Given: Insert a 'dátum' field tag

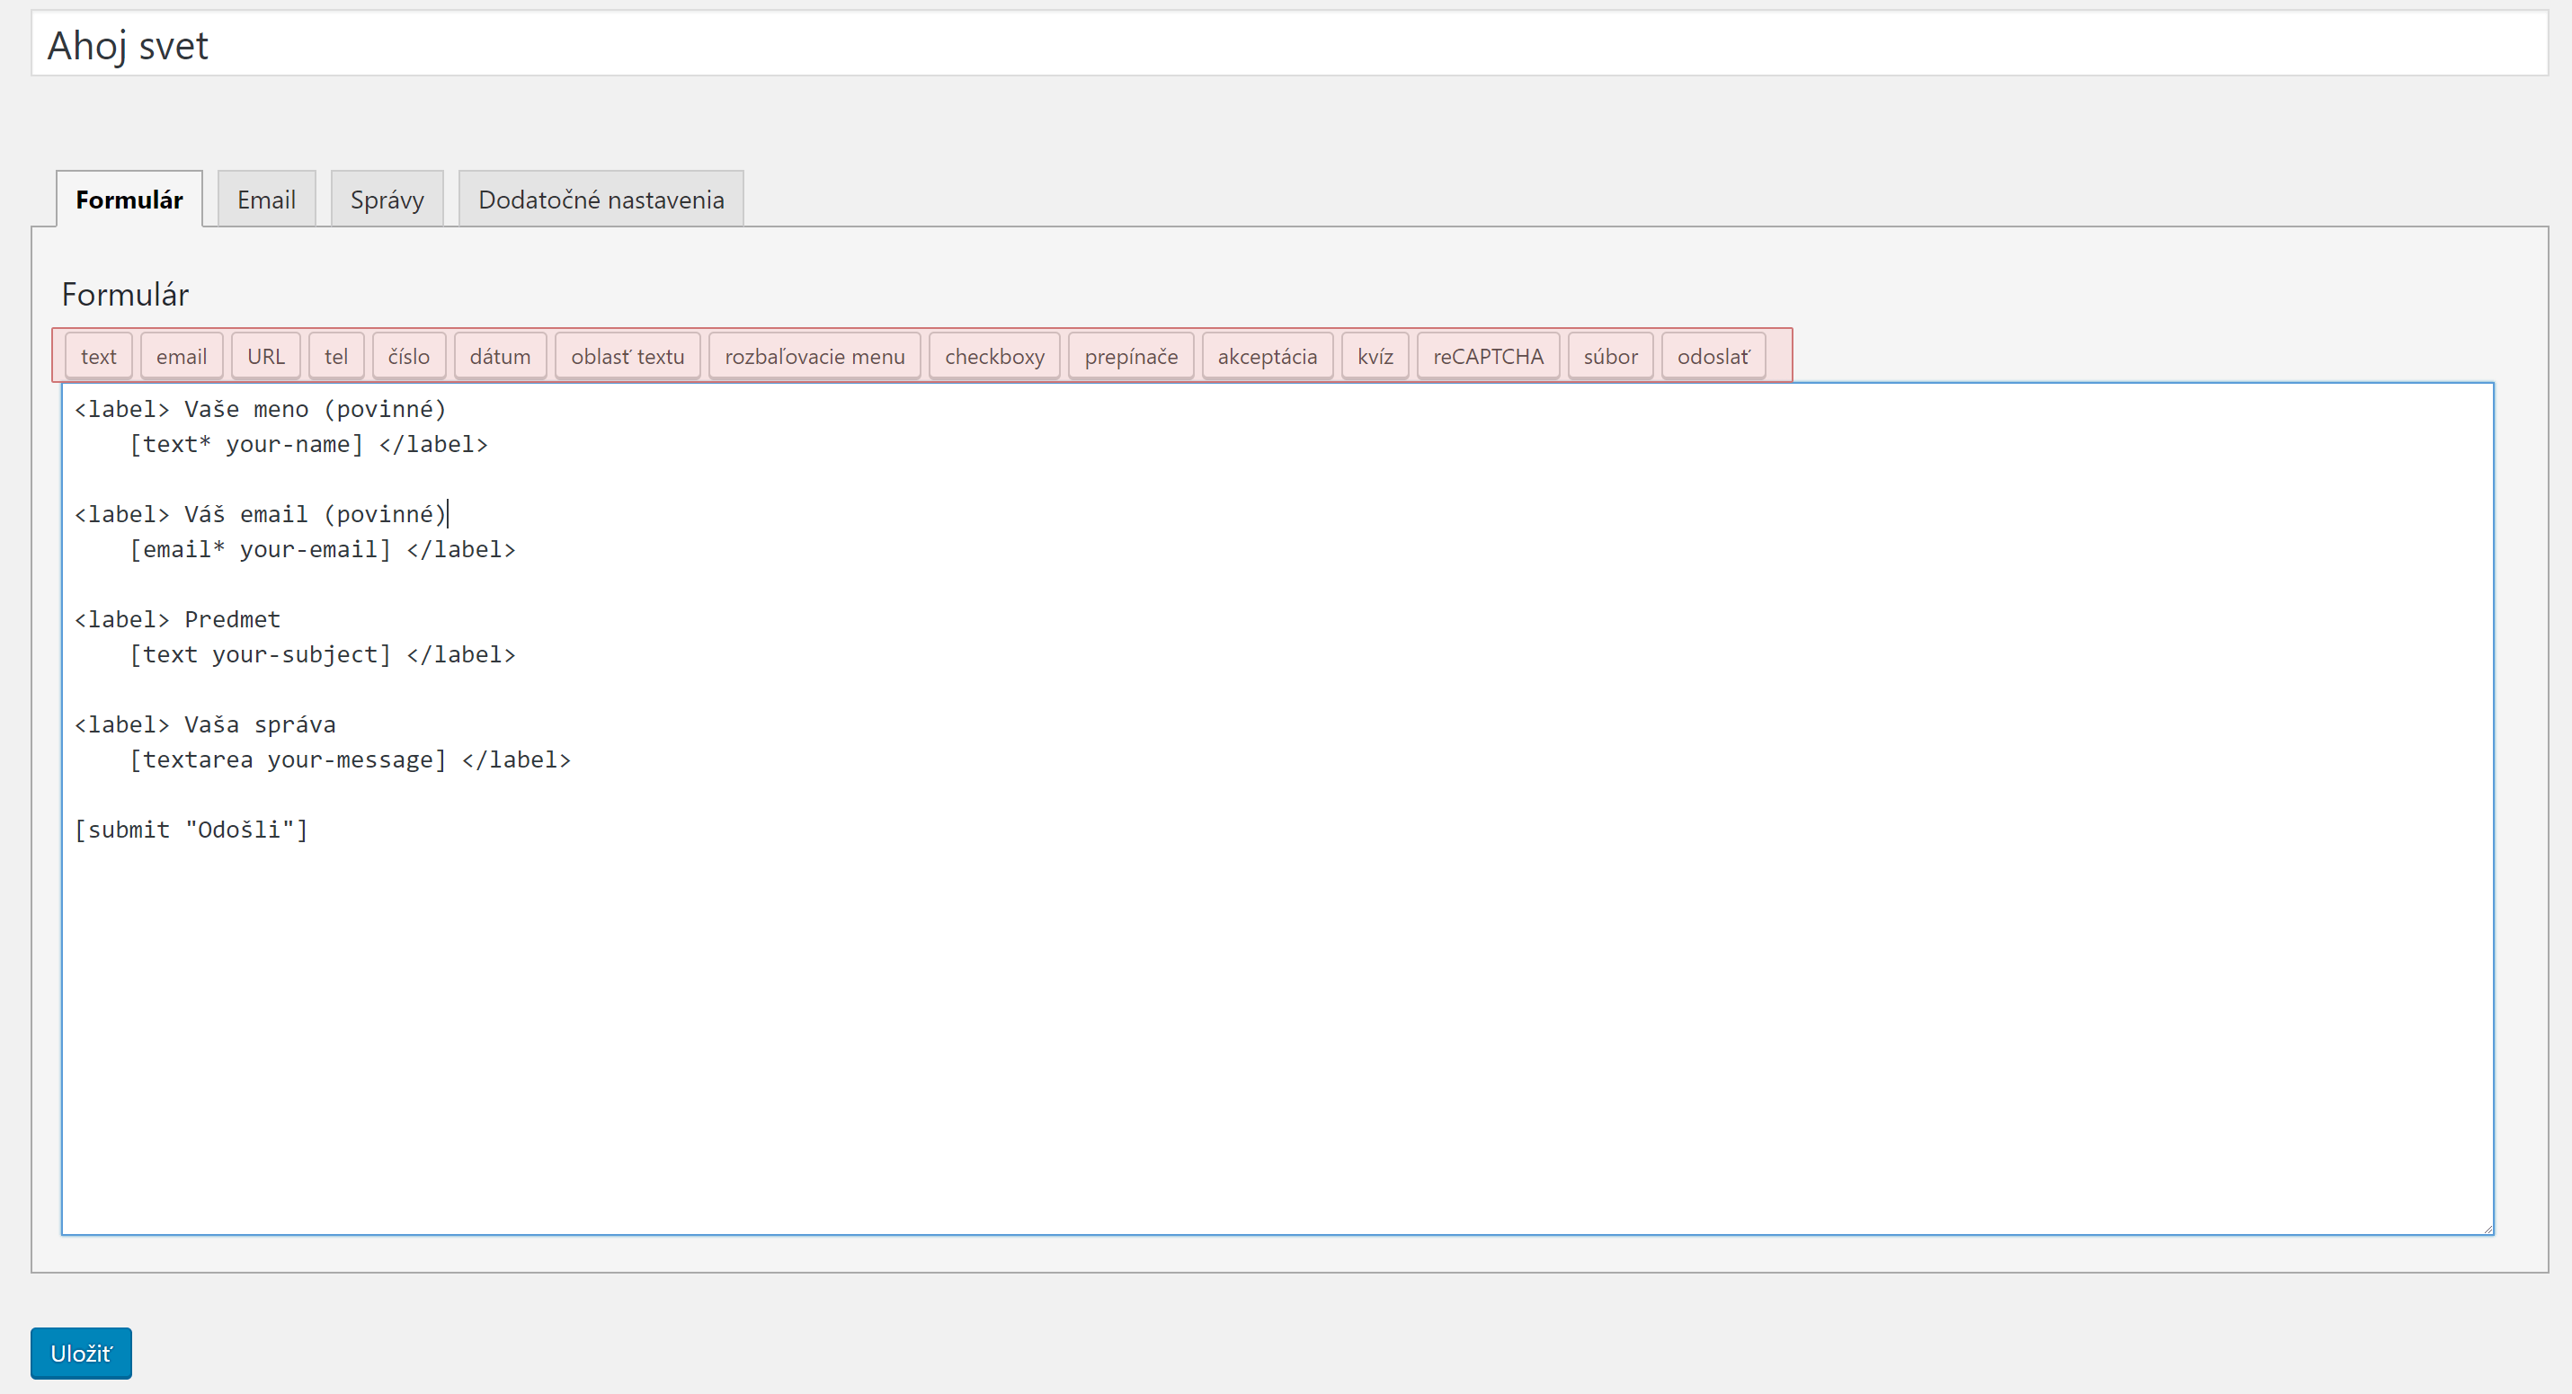Looking at the screenshot, I should coord(499,357).
